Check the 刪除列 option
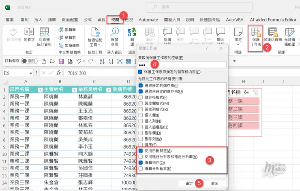 (x=141, y=139)
